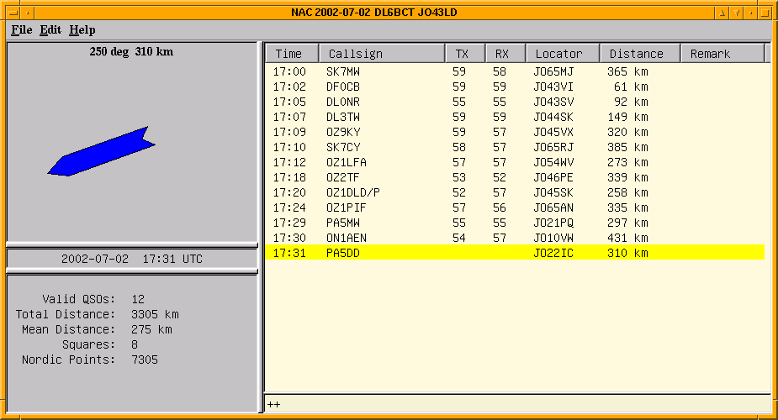The image size is (778, 420).
Task: Select the DL3TW callsign row
Action: click(x=515, y=117)
